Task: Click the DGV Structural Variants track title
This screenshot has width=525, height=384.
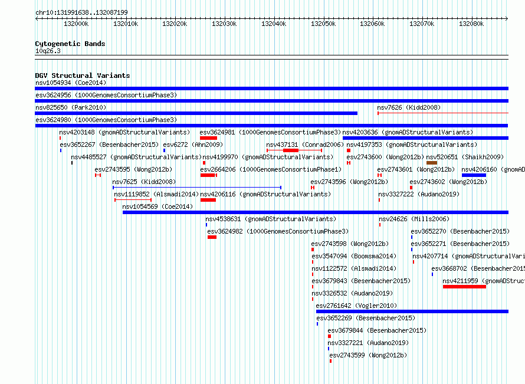Action: tap(83, 76)
